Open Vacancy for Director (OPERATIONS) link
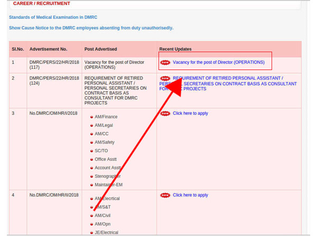The image size is (317, 237). tap(219, 62)
